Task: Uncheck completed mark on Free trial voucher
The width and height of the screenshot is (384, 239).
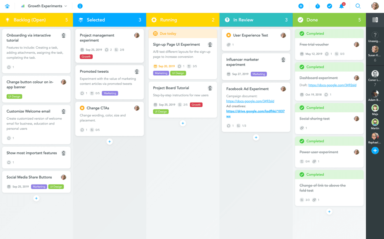Action: 302,33
